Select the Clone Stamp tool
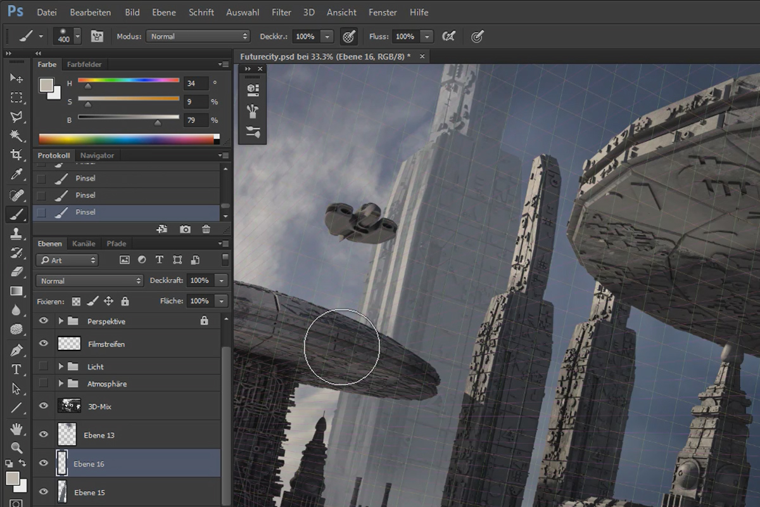Viewport: 760px width, 507px height. tap(16, 233)
